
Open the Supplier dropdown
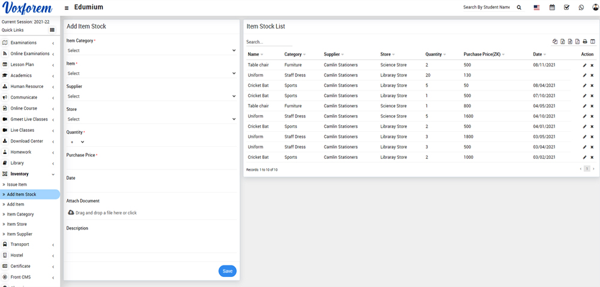coord(151,96)
